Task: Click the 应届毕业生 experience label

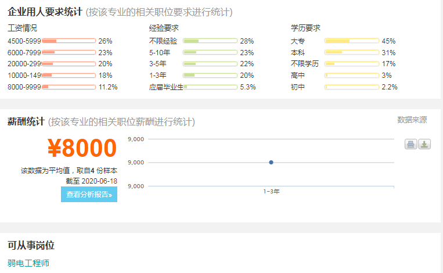Action: (166, 87)
